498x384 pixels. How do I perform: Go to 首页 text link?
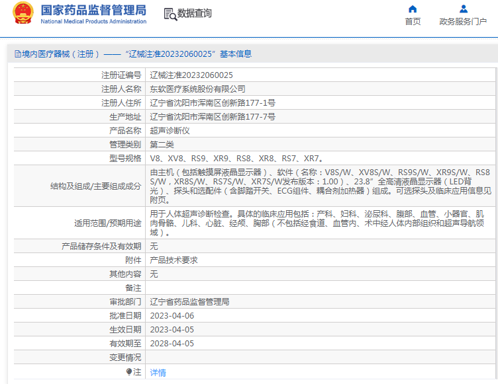point(413,22)
